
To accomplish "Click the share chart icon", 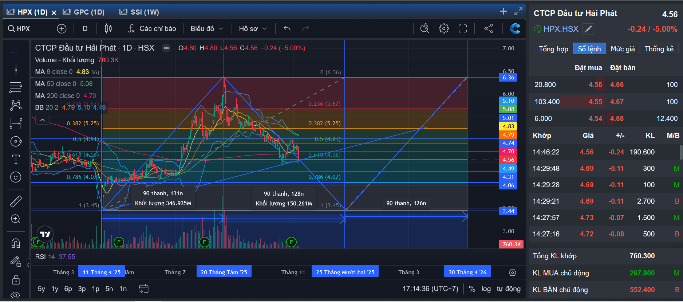I will (x=489, y=28).
